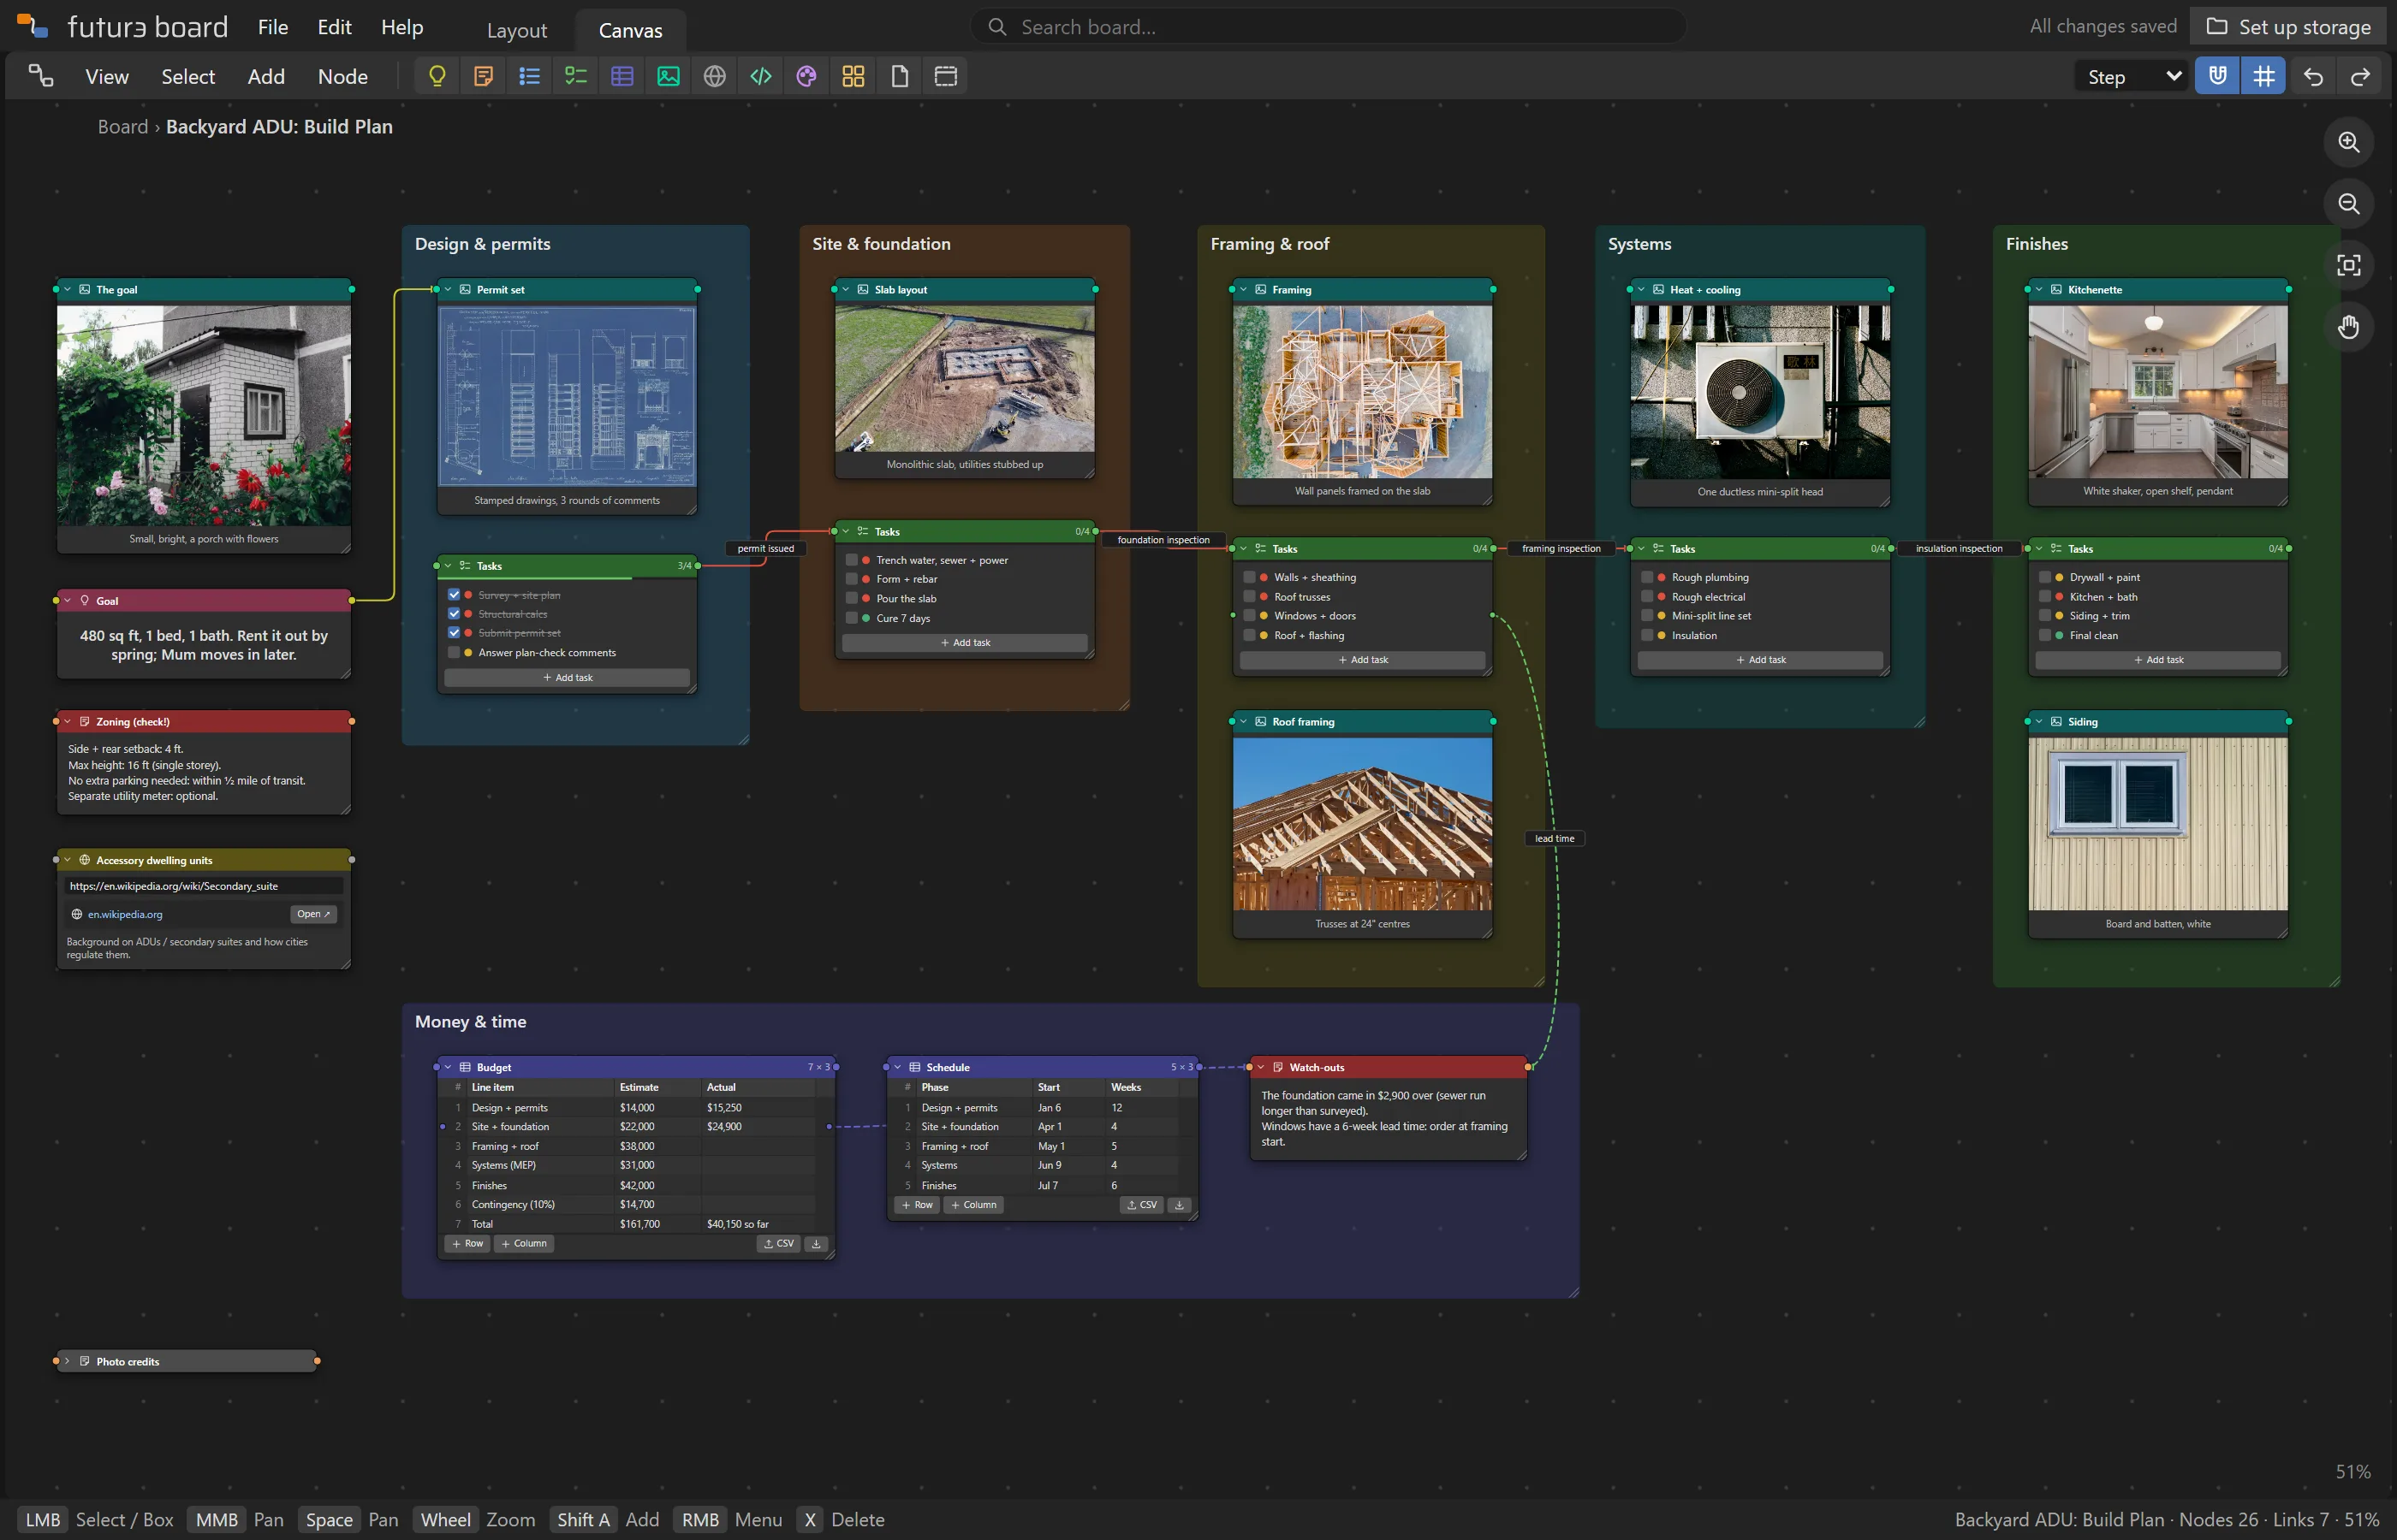
Task: Add a color palette node from the toolbar
Action: [807, 76]
